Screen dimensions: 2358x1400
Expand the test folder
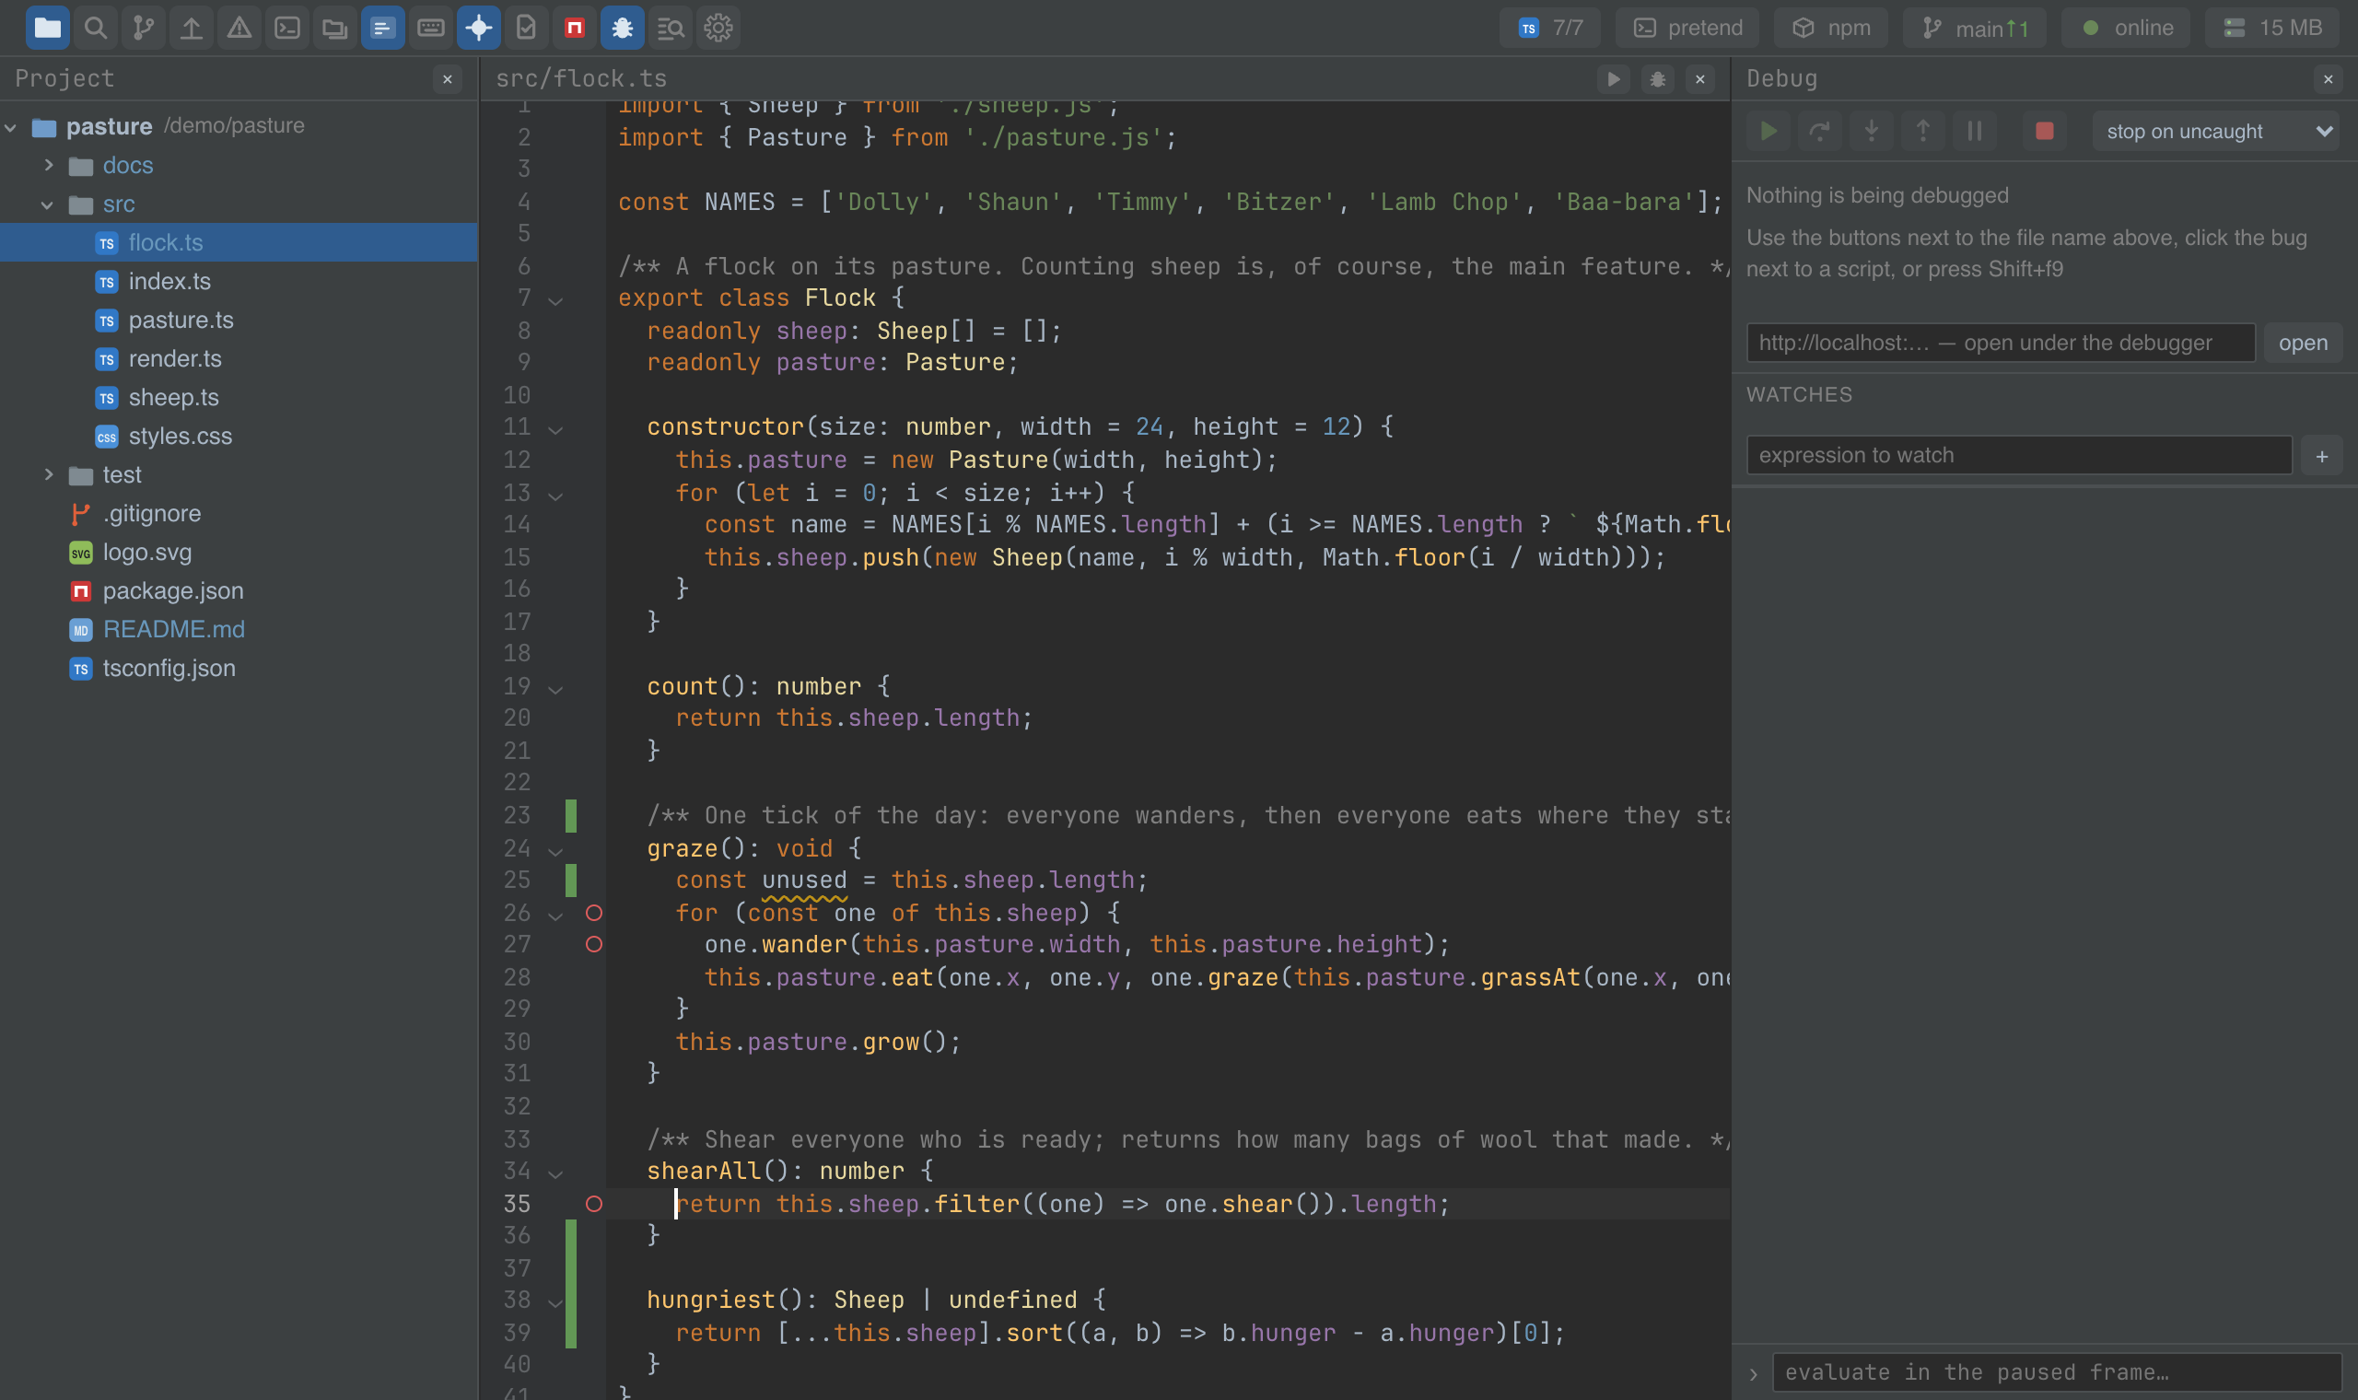[x=49, y=474]
